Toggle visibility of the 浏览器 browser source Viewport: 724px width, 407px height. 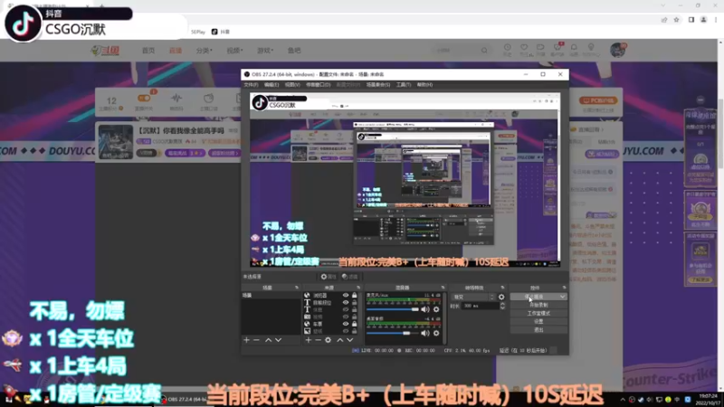[x=346, y=296]
